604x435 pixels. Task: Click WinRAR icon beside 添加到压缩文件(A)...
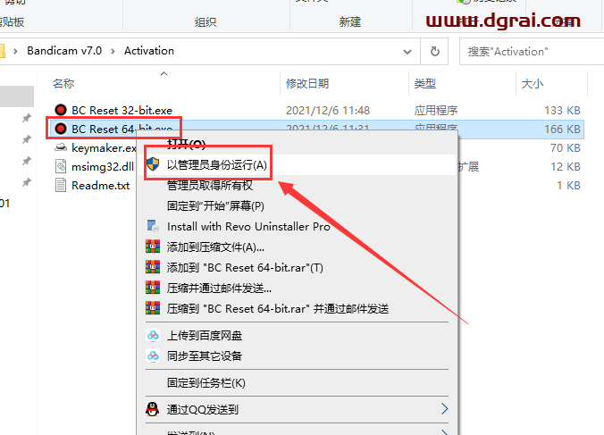click(153, 247)
